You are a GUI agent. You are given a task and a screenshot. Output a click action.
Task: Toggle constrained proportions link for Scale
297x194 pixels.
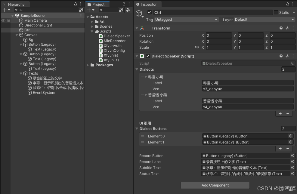[x=197, y=47]
